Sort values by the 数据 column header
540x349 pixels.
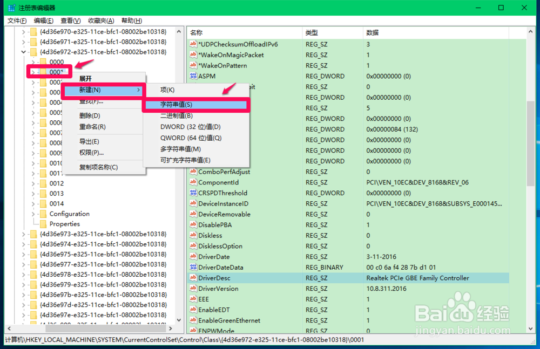coord(436,33)
